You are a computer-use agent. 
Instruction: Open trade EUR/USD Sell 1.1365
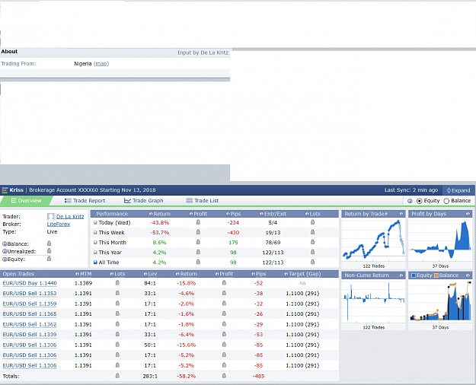30,314
